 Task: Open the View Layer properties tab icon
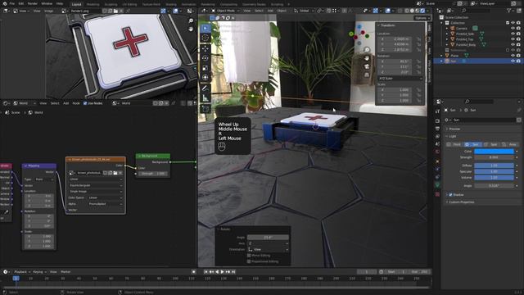click(437, 137)
